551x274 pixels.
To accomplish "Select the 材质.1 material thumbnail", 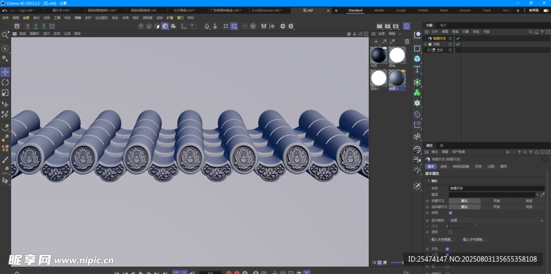I will (397, 78).
